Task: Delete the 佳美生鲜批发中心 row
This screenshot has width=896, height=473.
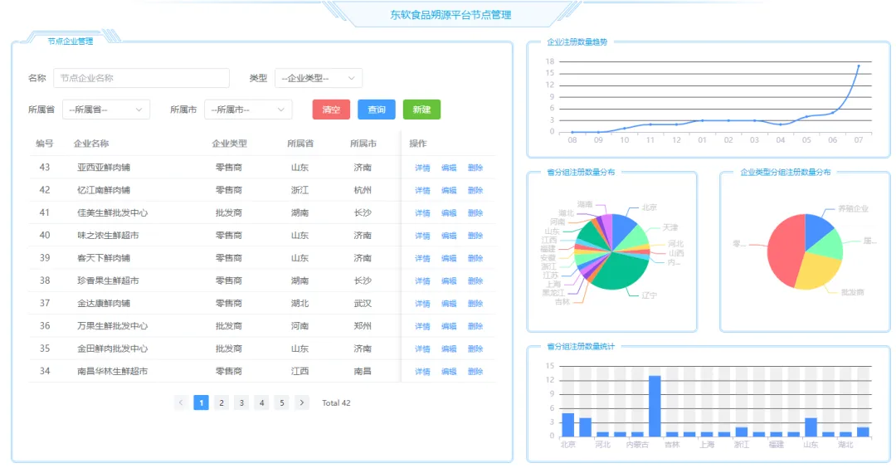Action: coord(475,213)
